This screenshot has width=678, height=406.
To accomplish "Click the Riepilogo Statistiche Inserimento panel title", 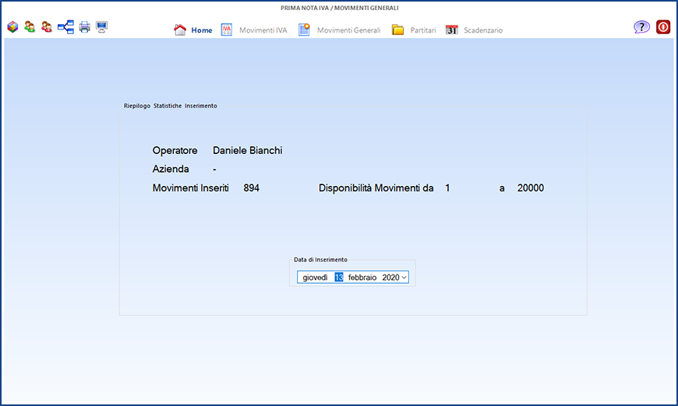I will tap(170, 106).
